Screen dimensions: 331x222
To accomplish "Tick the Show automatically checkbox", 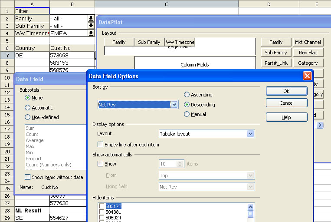I will [101, 164].
